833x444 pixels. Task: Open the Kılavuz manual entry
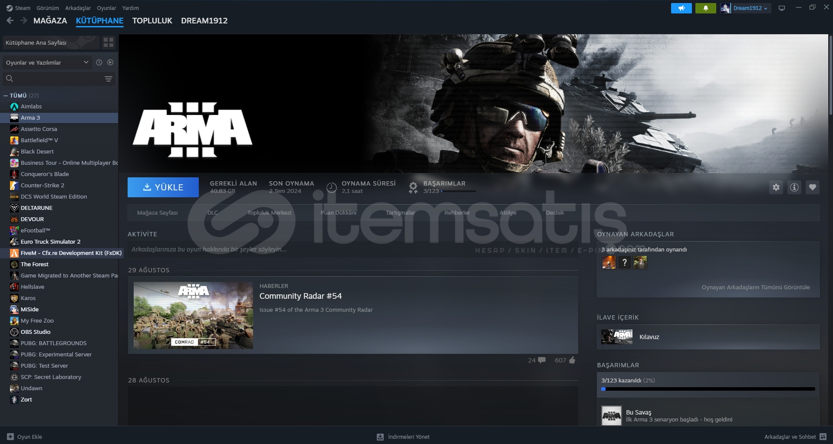click(708, 337)
